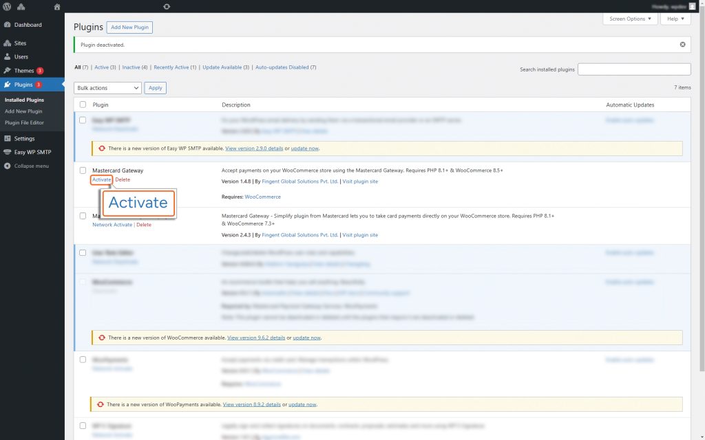This screenshot has height=440, width=705.
Task: Open the Bulk actions dropdown
Action: pyautogui.click(x=107, y=88)
